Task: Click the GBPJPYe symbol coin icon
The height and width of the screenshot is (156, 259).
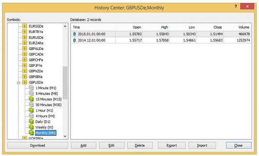Action: pyautogui.click(x=24, y=65)
